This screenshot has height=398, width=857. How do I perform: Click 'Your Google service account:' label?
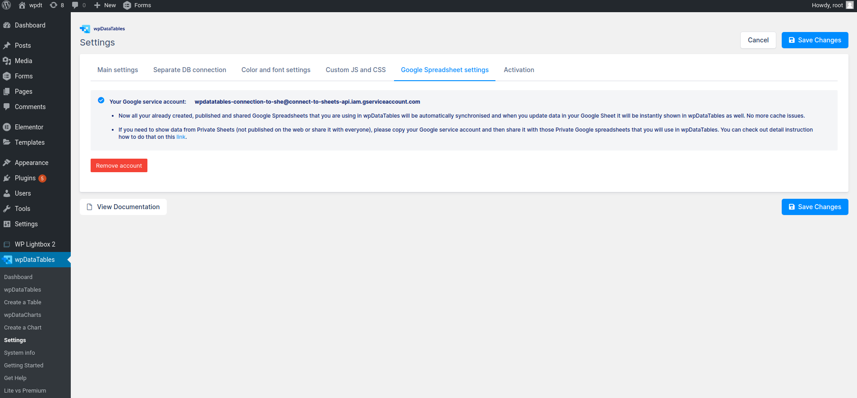[x=148, y=102]
